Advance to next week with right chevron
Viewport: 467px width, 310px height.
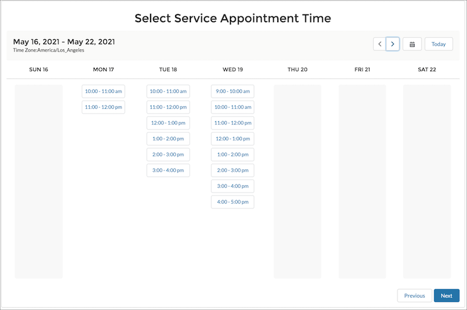click(x=392, y=44)
